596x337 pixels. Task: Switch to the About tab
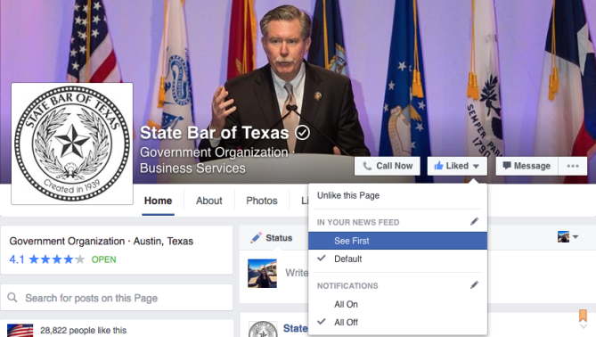point(209,201)
